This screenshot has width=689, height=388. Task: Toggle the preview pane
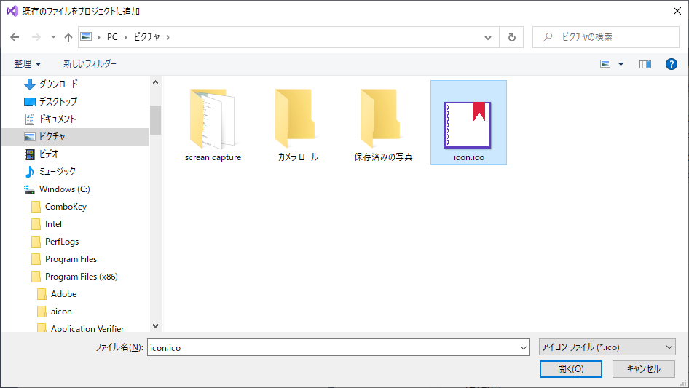point(645,64)
